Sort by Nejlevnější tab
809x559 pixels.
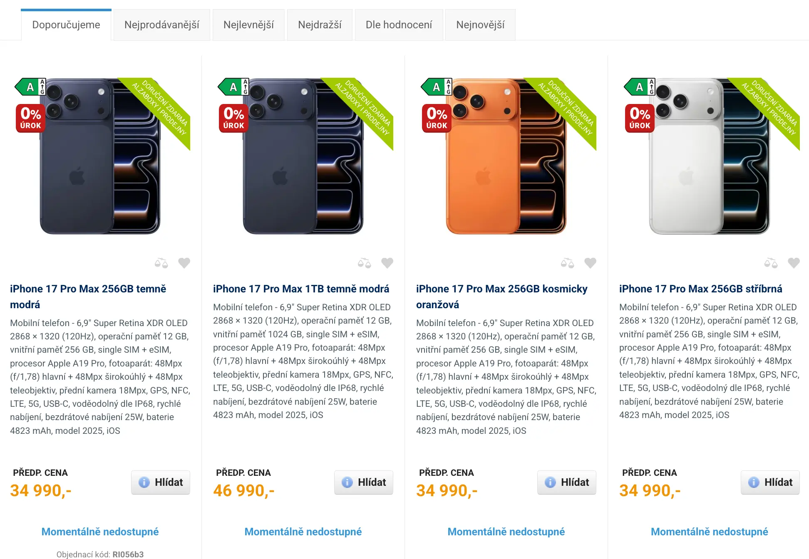248,25
